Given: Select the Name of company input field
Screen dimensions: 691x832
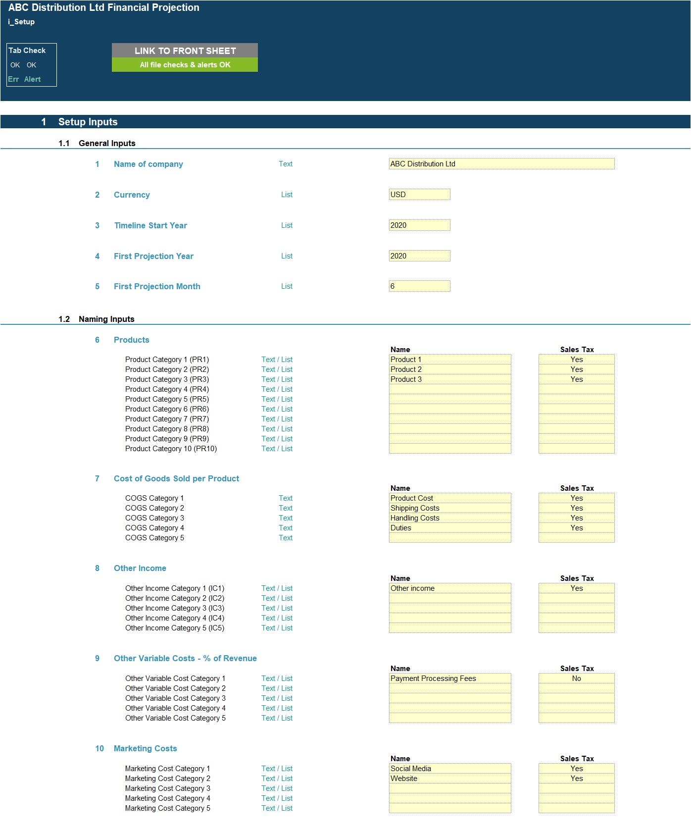Looking at the screenshot, I should coord(502,164).
